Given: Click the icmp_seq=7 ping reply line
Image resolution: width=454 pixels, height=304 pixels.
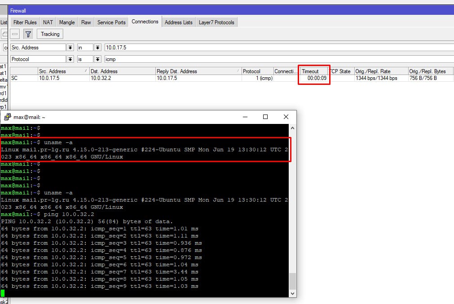Looking at the screenshot, I should pos(100,272).
